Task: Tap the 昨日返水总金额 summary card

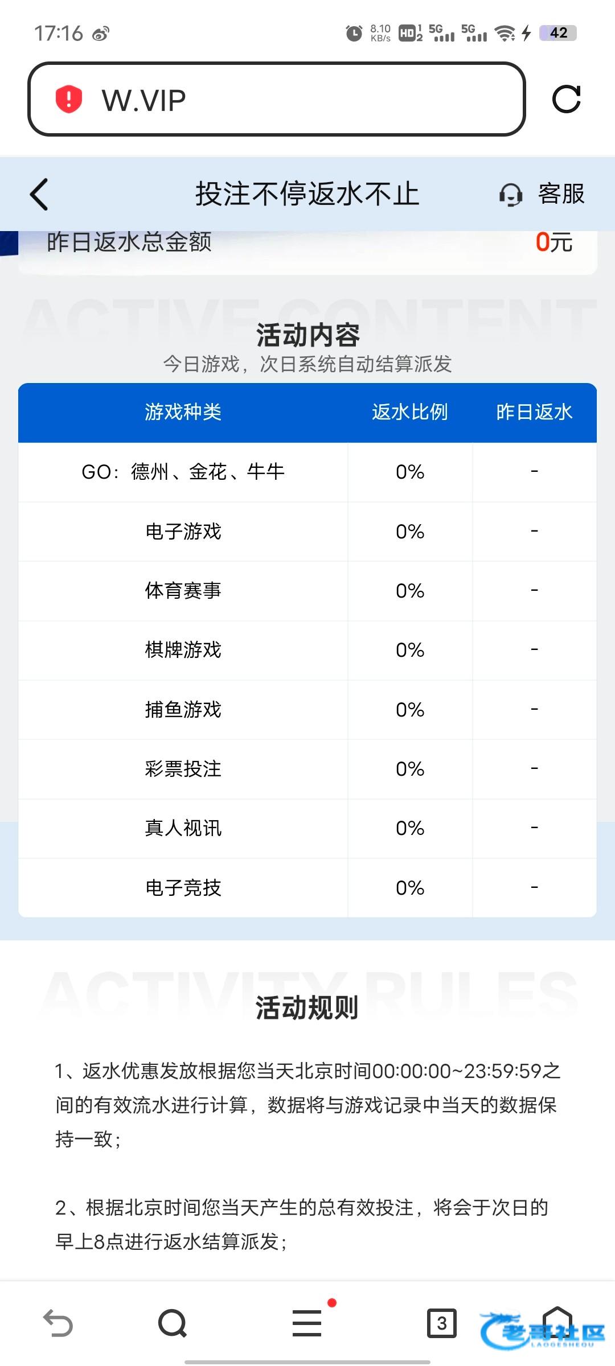Action: click(307, 245)
